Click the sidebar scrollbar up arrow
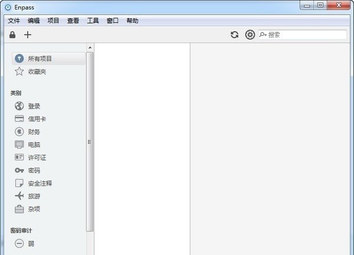 pyautogui.click(x=90, y=47)
